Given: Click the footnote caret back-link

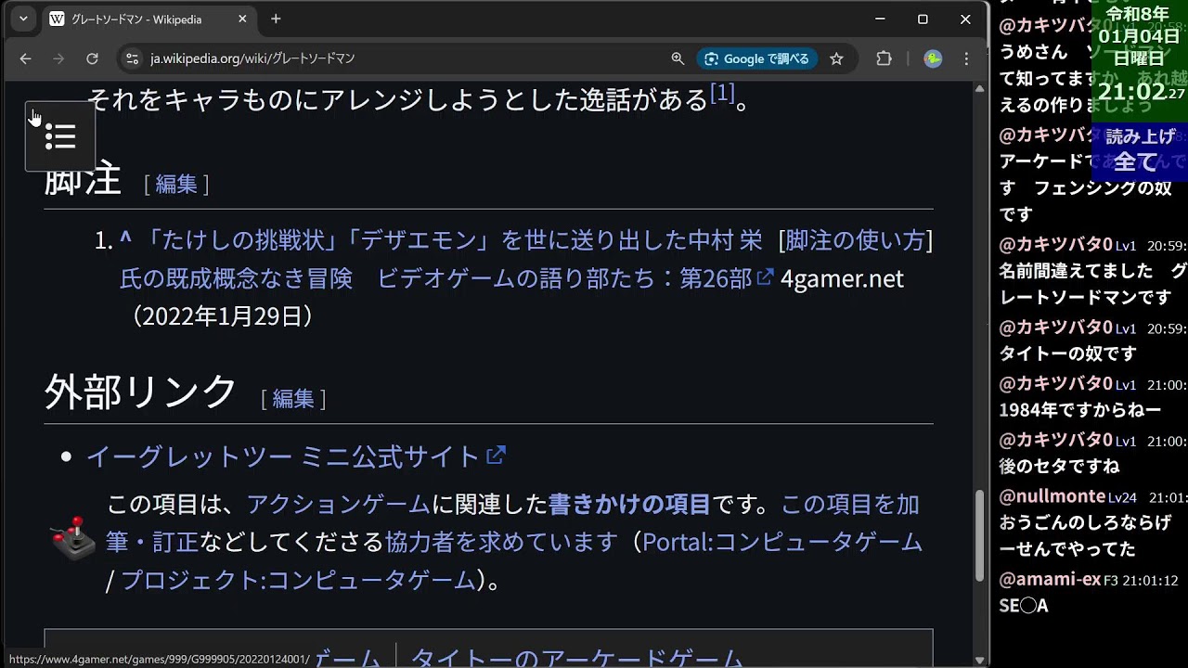Looking at the screenshot, I should pyautogui.click(x=125, y=238).
